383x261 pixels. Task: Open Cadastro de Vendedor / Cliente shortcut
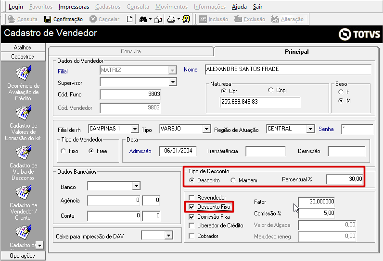coord(23,202)
